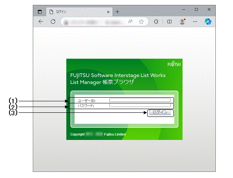Close the ログイン tab
Screen dimensions: 233x178
(x=108, y=12)
